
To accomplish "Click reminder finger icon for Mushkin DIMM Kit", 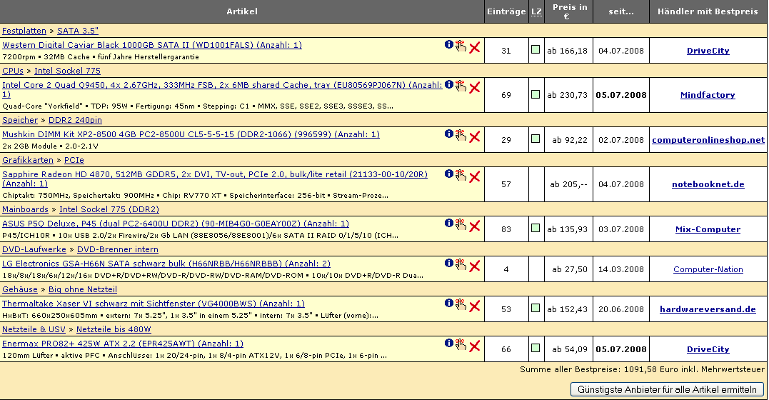I will pos(461,135).
